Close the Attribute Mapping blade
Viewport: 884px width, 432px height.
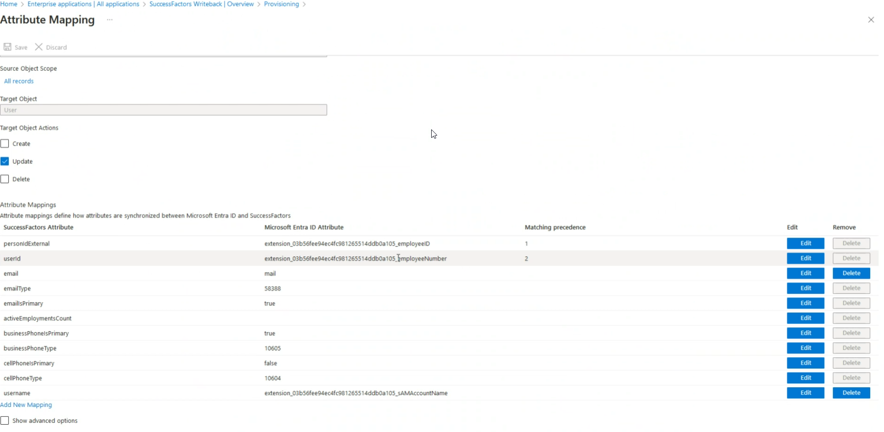tap(871, 20)
